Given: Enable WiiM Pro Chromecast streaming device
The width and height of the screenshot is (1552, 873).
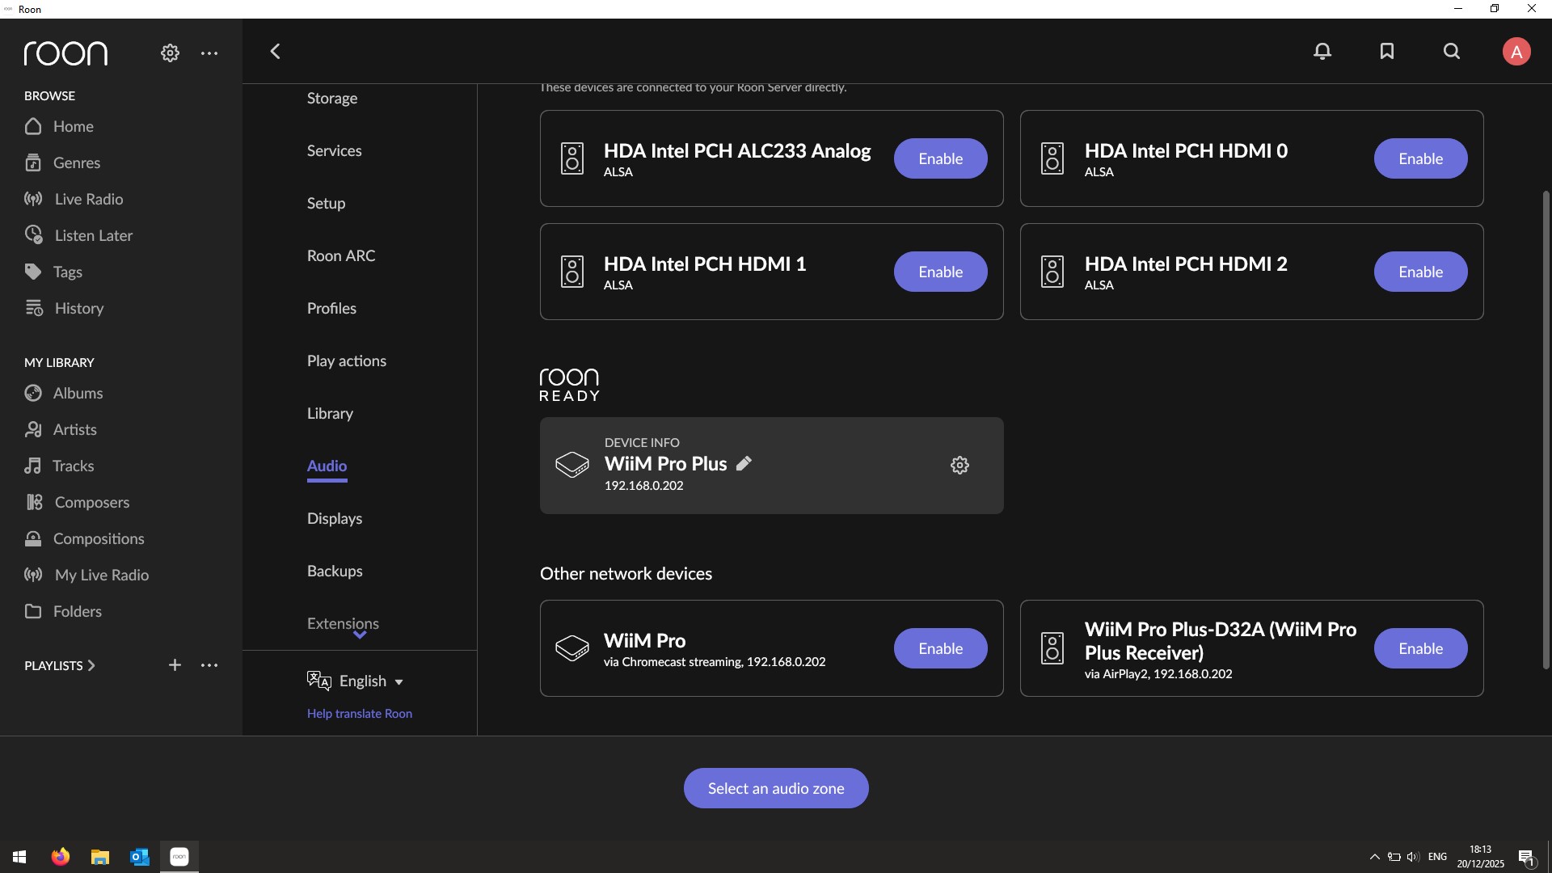Looking at the screenshot, I should [940, 648].
